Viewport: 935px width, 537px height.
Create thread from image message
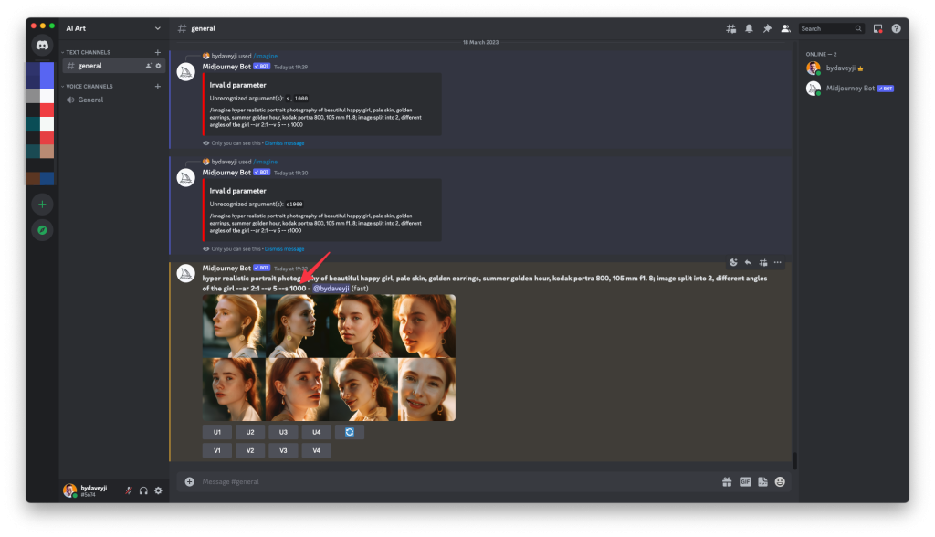(x=762, y=262)
